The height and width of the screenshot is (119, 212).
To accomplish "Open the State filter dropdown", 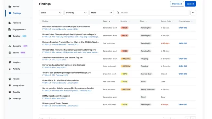I will coord(51,13).
